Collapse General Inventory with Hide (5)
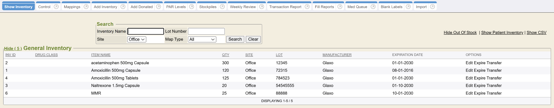The width and height of the screenshot is (554, 108). [13, 49]
